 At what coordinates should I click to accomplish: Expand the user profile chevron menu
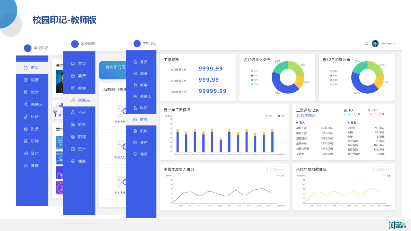[394, 43]
